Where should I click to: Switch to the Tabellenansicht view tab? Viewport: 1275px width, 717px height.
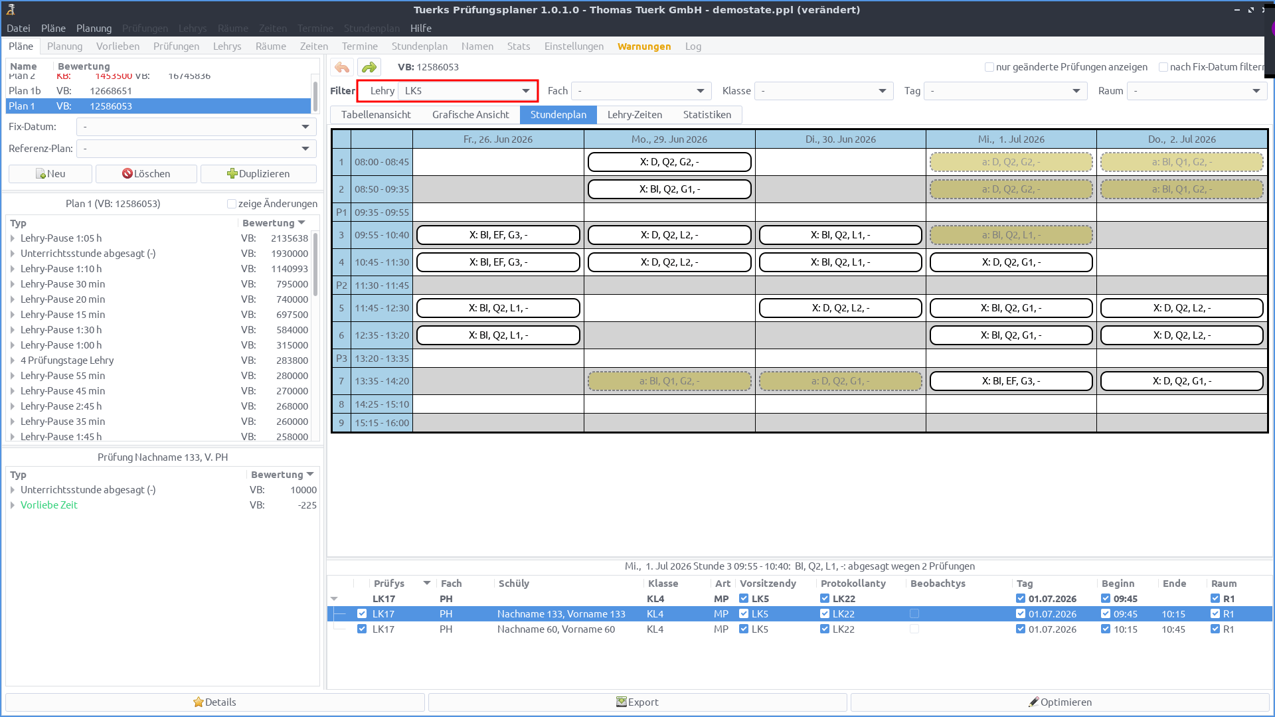(x=376, y=115)
